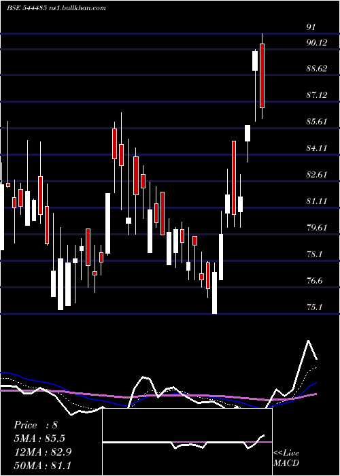This screenshot has height=476, width=340.
Task: Click the 82.61 price axis label
Action: point(317,175)
